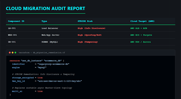Click the "legacycorp-ecommerce-db" value
The width and height of the screenshot is (181, 99).
[x=53, y=64]
